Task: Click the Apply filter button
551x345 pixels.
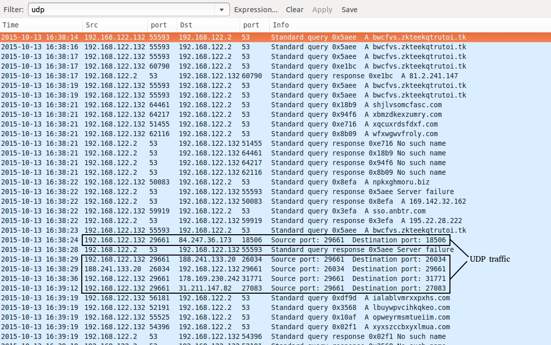Action: click(322, 10)
